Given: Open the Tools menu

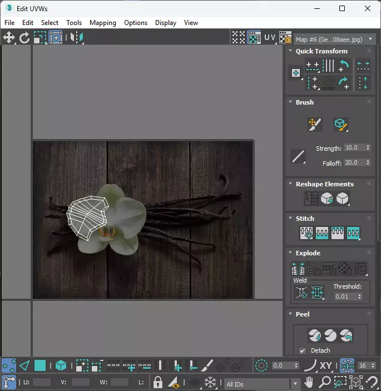Looking at the screenshot, I should (x=74, y=23).
